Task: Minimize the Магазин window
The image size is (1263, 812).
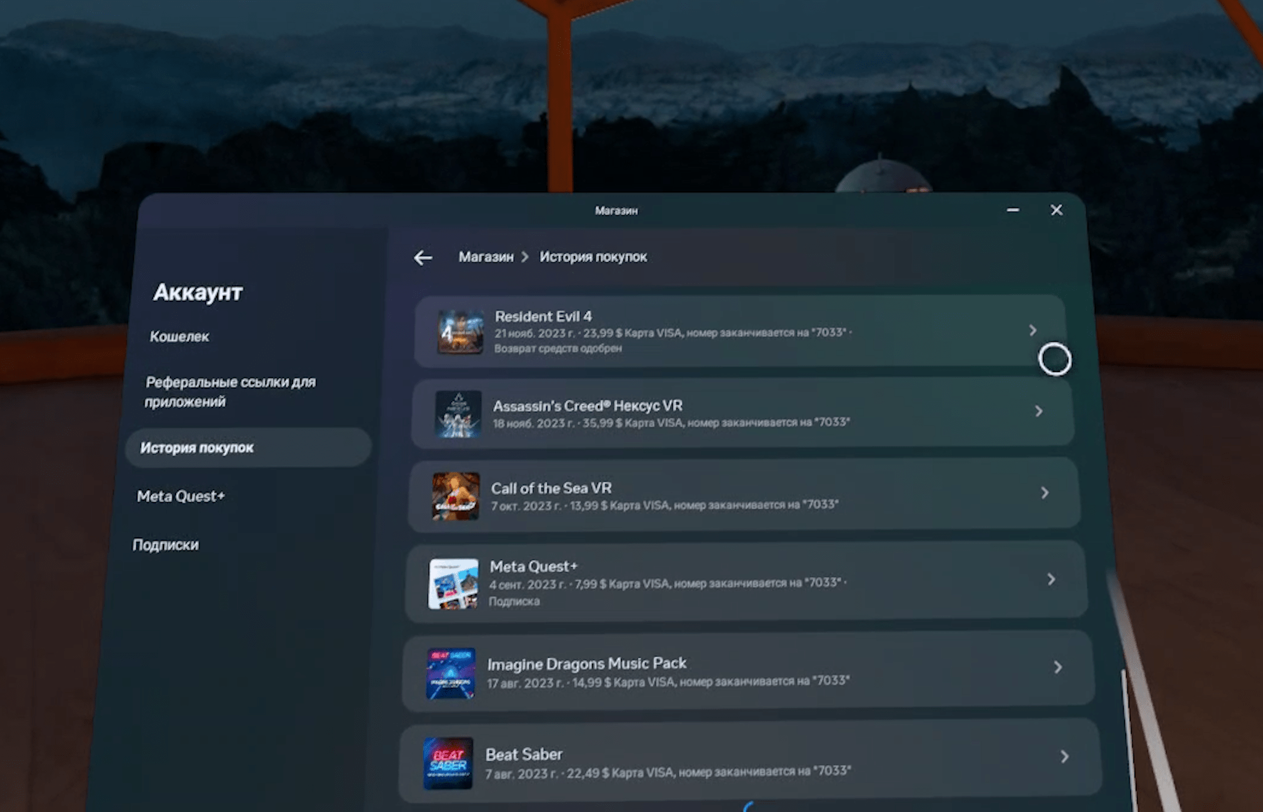Action: [x=1013, y=210]
